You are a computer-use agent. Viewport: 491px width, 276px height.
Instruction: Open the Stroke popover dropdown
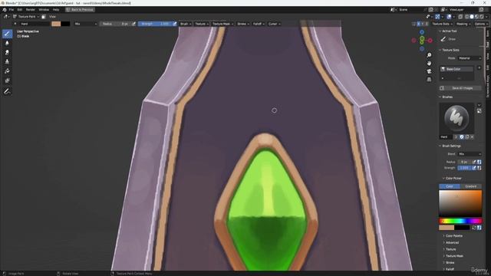pyautogui.click(x=243, y=24)
